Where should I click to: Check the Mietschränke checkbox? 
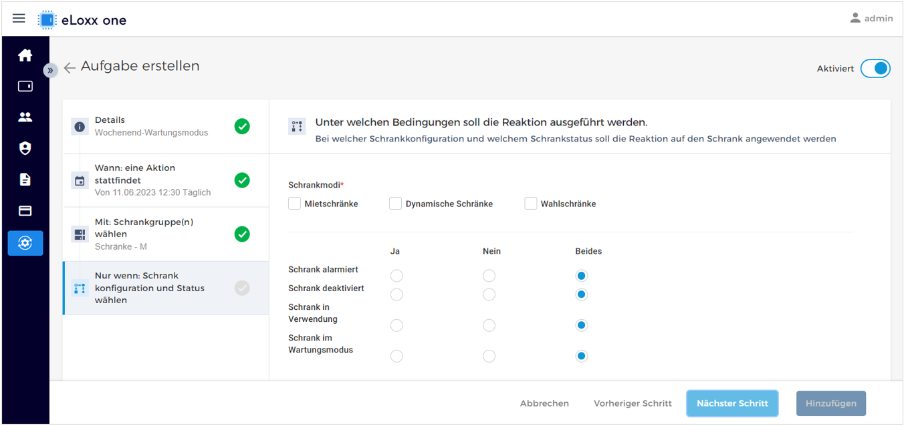pos(294,204)
